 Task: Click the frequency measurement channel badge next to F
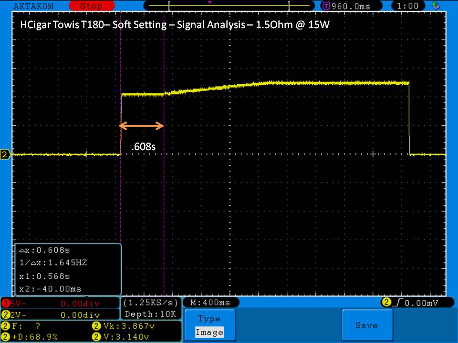(5, 326)
